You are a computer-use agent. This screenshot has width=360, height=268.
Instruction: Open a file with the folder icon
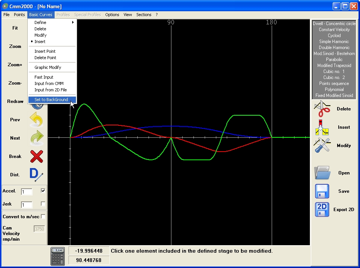point(322,173)
